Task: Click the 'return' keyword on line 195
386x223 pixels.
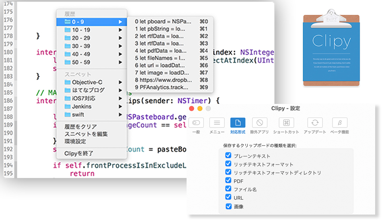Action: coord(82,174)
